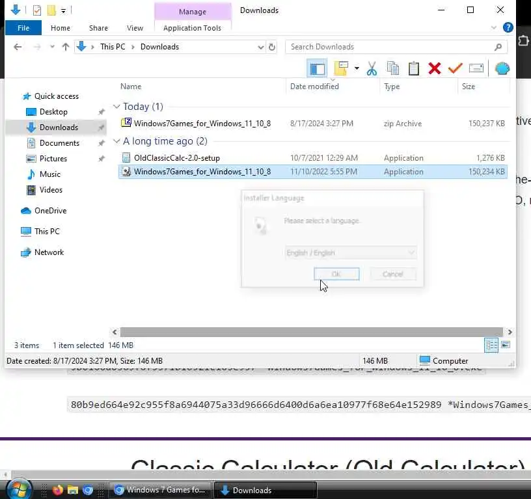Click the search magnifier icon
Viewport: 531px width, 499px height.
point(498,47)
